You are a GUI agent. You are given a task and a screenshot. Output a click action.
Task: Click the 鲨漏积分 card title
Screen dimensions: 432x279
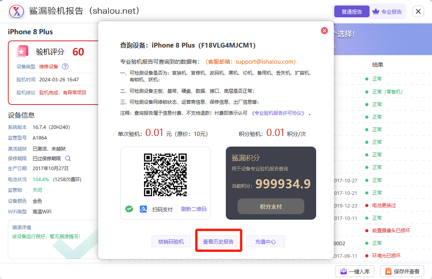[x=245, y=158]
